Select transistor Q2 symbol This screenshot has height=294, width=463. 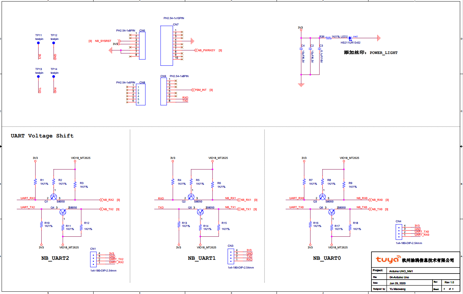[191, 197]
